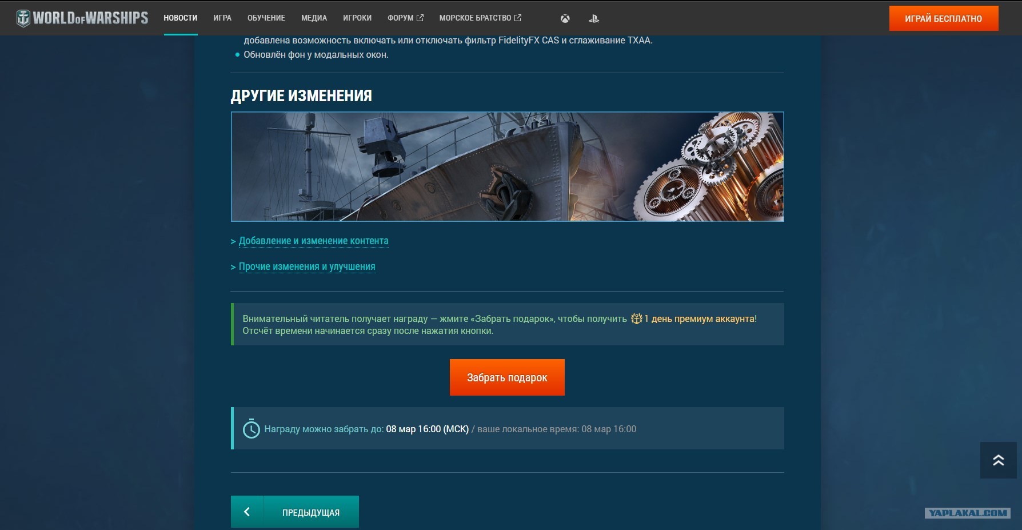Click the text 'ваше локальное время: 08 мар 16:00'

557,429
